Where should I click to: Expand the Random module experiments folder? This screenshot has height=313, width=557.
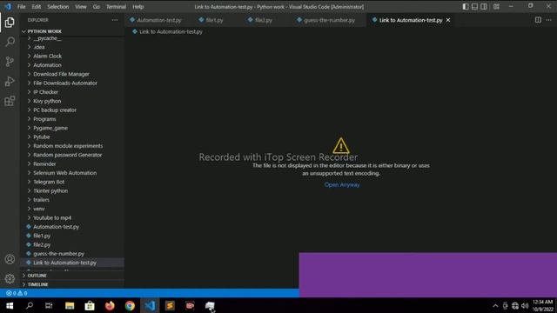tap(68, 146)
